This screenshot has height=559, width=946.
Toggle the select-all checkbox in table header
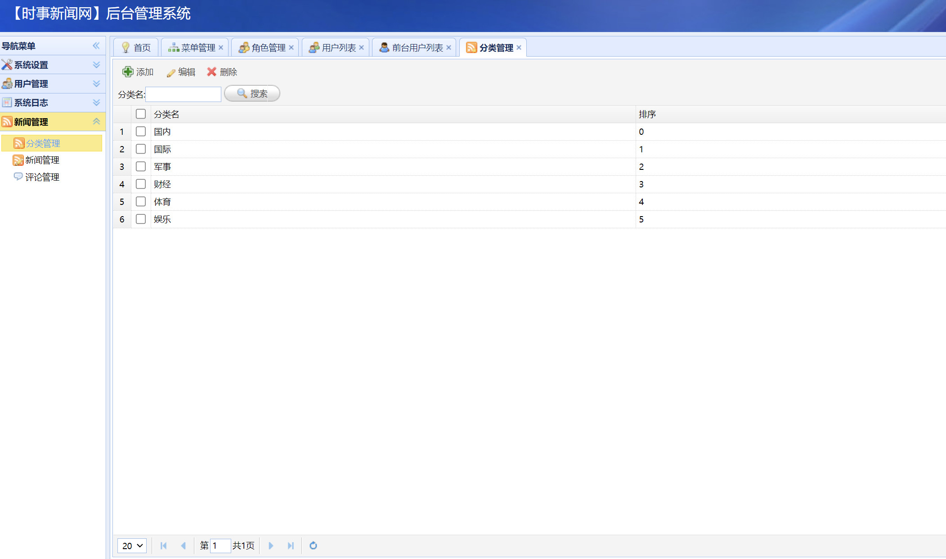point(141,114)
